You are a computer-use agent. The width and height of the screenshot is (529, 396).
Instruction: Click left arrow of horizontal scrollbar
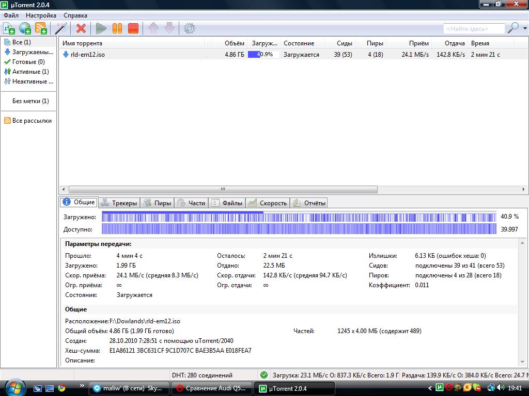(x=64, y=189)
